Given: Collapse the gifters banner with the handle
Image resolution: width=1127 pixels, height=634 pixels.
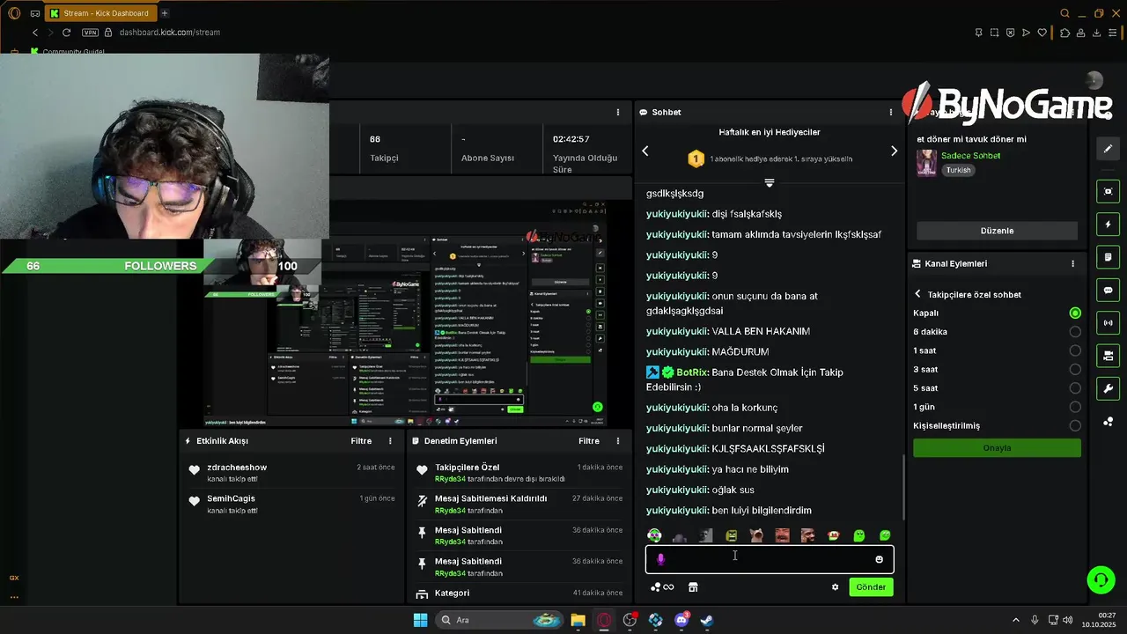Looking at the screenshot, I should click(x=769, y=183).
